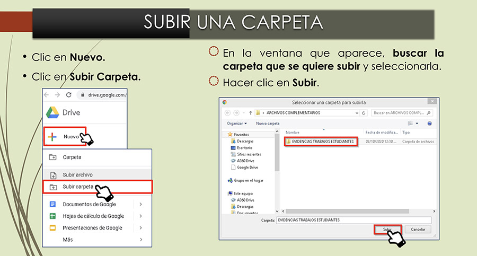Open the Organizar dropdown menu
Screen dimensions: 477x256
[237, 123]
